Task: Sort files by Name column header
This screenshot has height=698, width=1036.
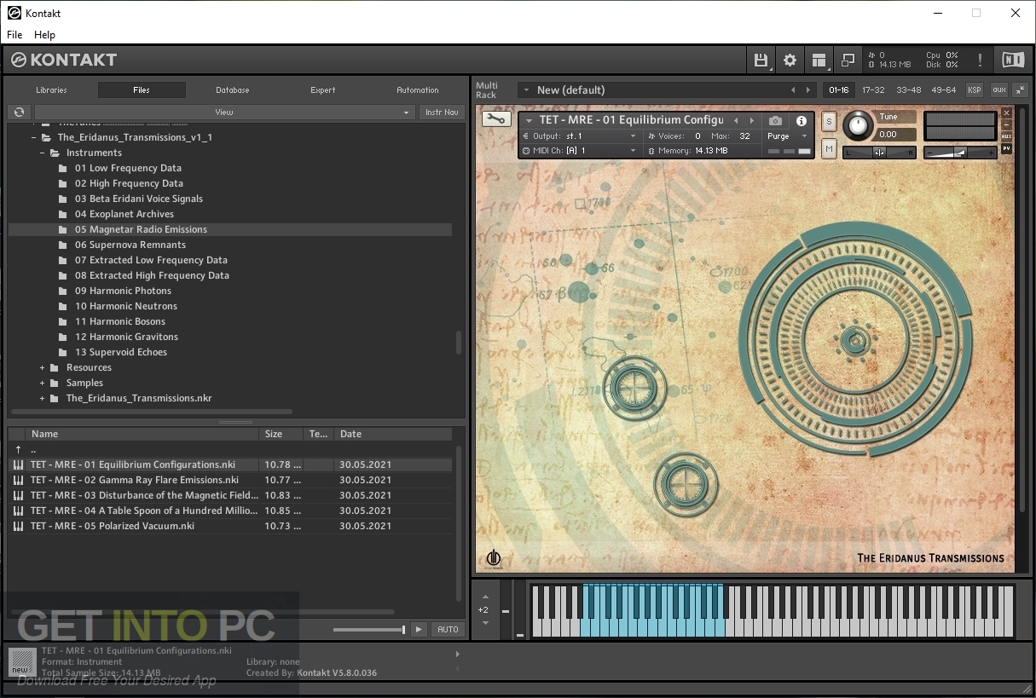Action: (x=142, y=434)
